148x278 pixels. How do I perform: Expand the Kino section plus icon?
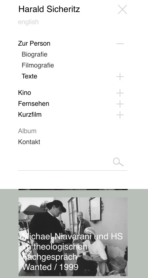120,93
